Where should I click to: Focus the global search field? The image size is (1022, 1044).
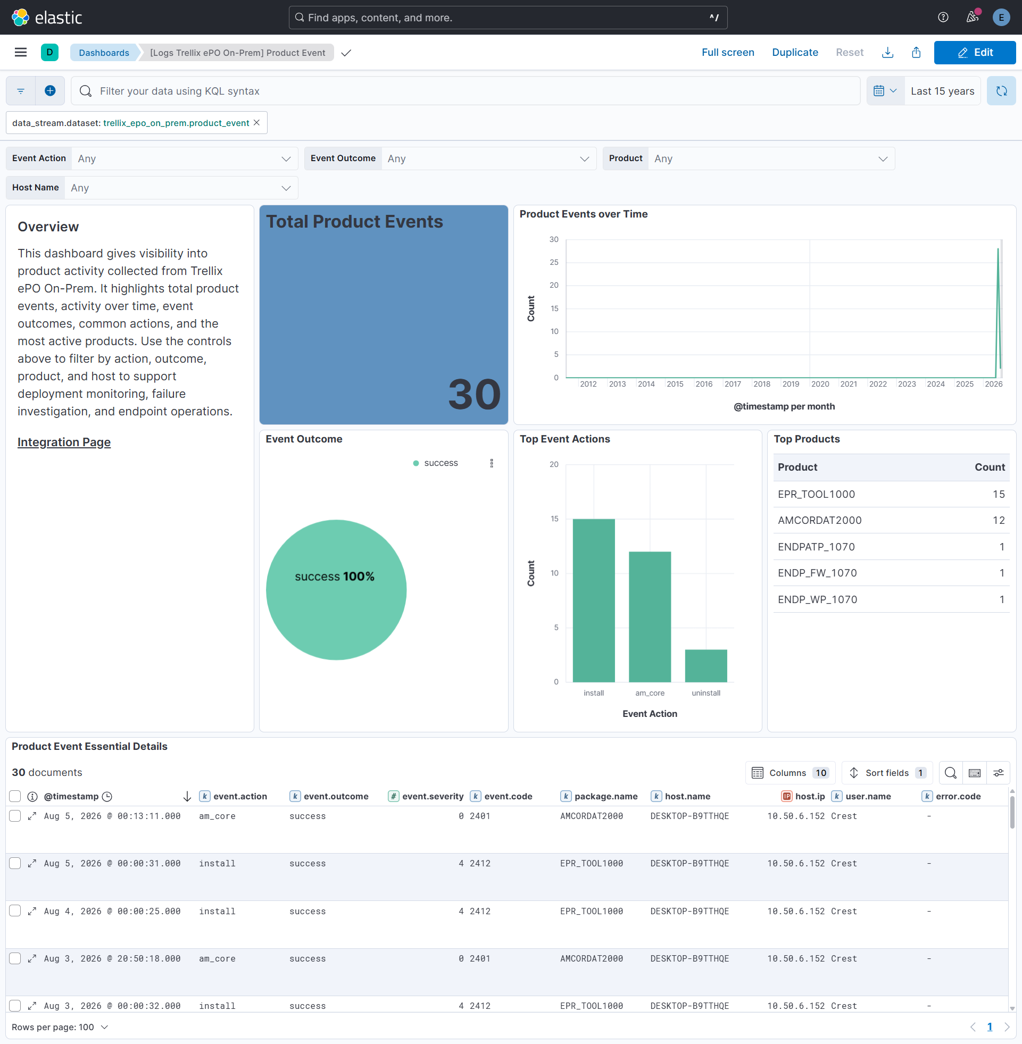tap(508, 17)
